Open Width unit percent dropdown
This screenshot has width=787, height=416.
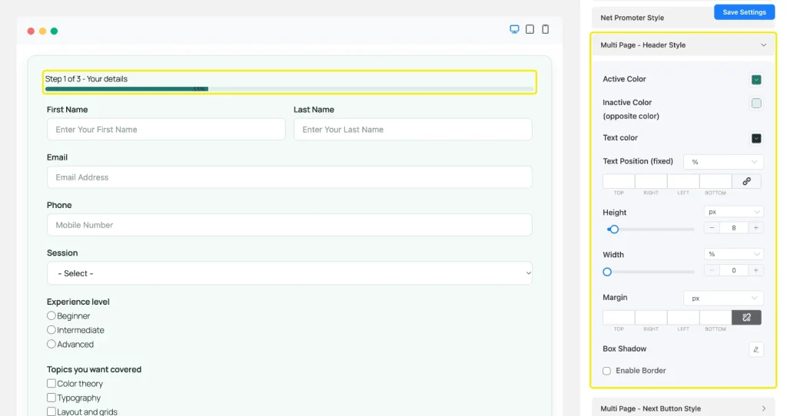(733, 255)
